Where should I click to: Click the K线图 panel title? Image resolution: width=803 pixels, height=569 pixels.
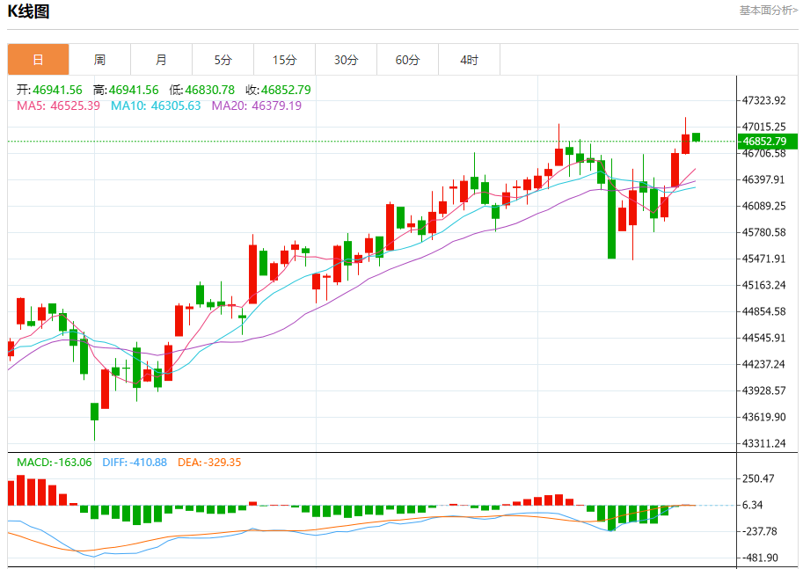tap(29, 11)
